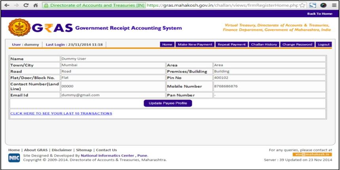Open About GRAS footer link

click(x=36, y=150)
